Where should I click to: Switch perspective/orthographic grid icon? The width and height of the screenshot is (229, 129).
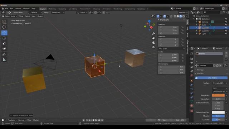coord(154,47)
